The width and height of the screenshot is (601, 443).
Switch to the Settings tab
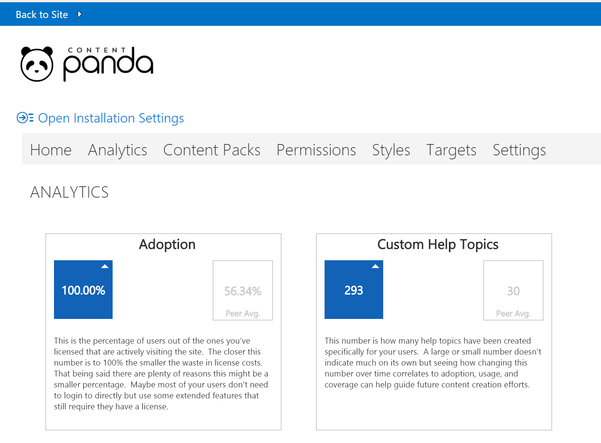click(x=519, y=150)
